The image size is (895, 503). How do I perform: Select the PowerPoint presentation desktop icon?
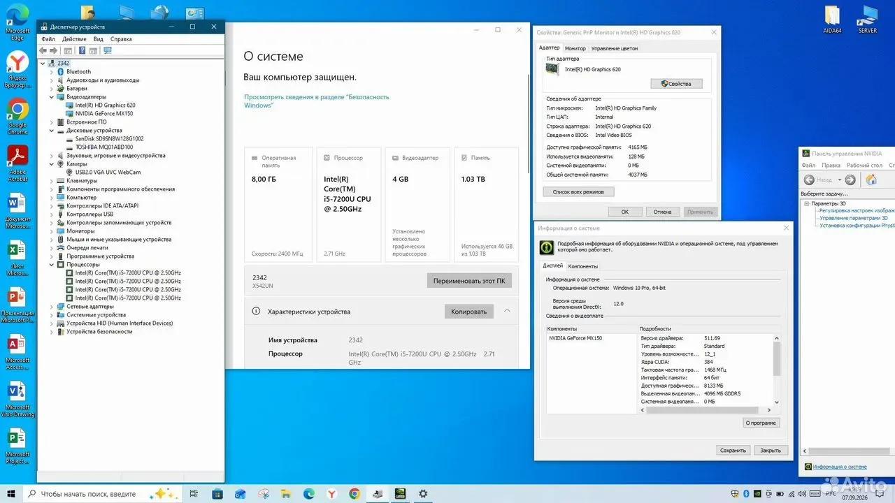pos(17,305)
